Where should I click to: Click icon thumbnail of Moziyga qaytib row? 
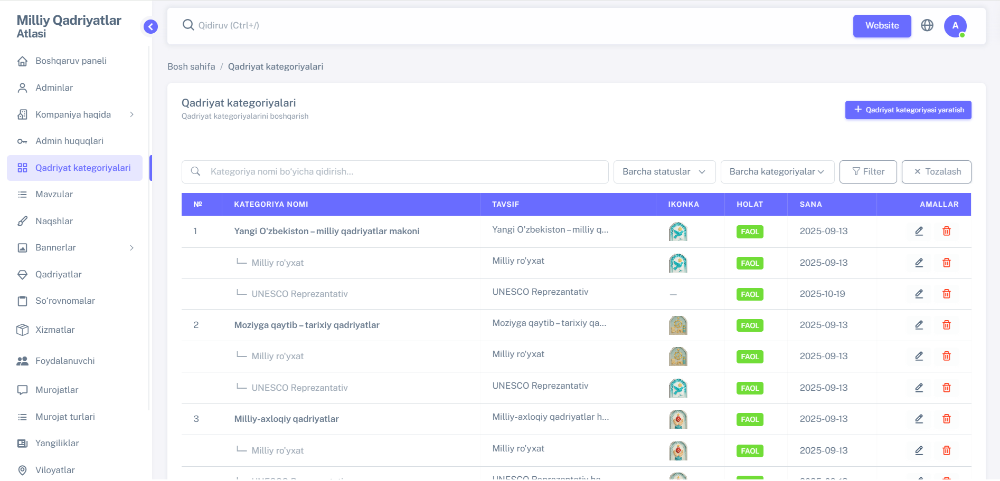[677, 325]
